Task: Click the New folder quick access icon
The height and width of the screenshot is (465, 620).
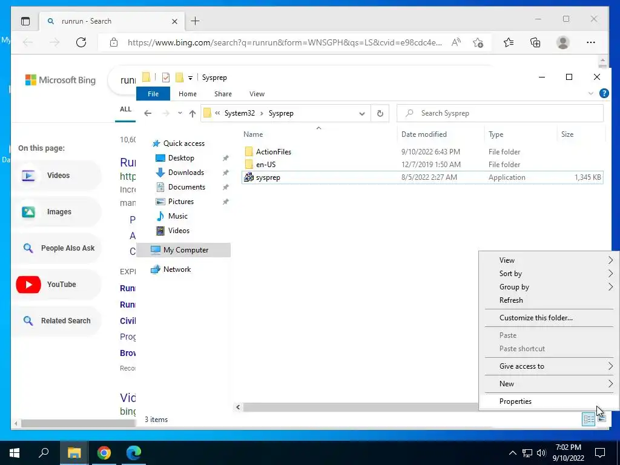Action: pyautogui.click(x=179, y=77)
